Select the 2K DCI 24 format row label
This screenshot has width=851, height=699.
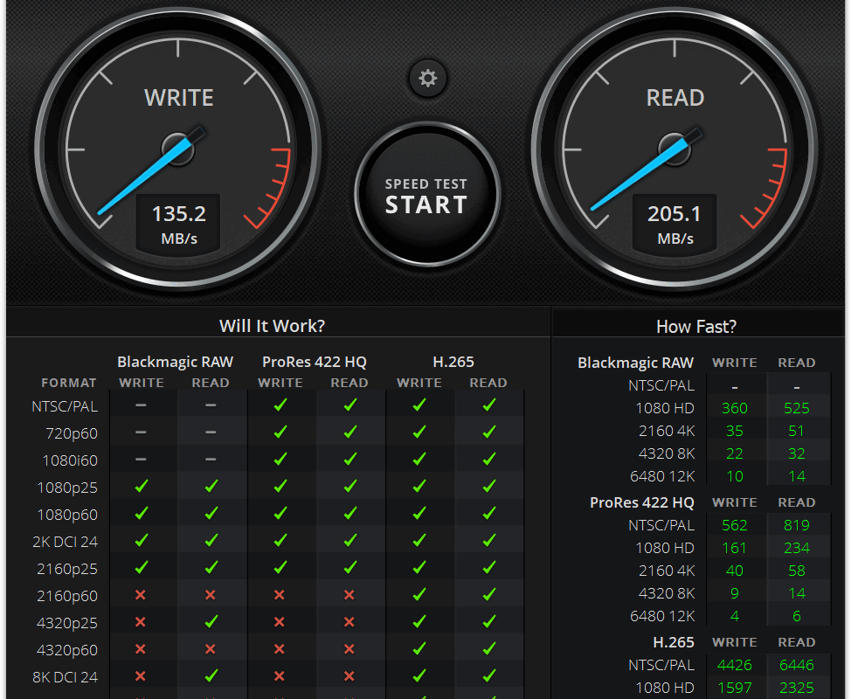[65, 542]
